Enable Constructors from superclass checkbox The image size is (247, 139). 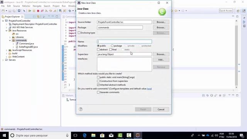[x=98, y=81]
